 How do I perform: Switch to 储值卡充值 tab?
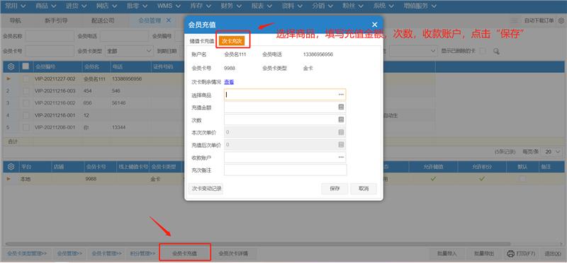pyautogui.click(x=202, y=41)
